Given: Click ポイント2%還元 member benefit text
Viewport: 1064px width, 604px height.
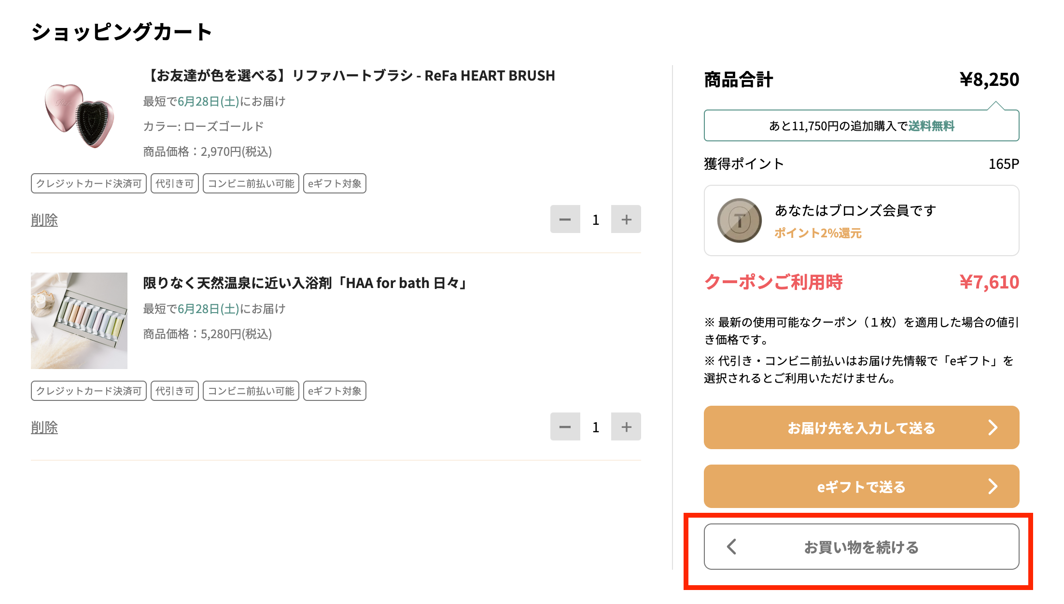Looking at the screenshot, I should (x=818, y=233).
